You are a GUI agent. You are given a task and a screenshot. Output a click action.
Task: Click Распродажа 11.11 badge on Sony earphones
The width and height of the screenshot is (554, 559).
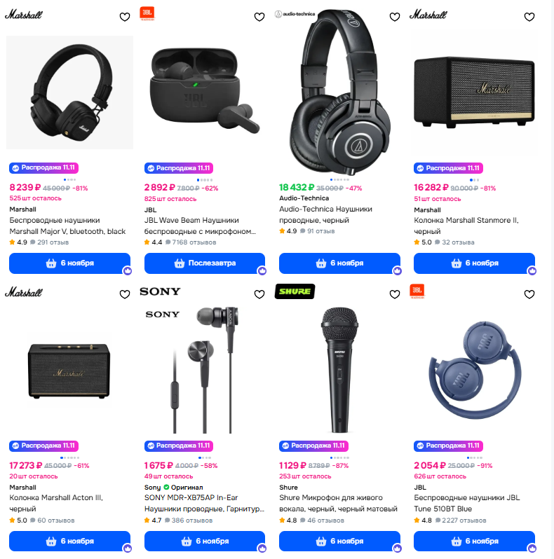[179, 446]
